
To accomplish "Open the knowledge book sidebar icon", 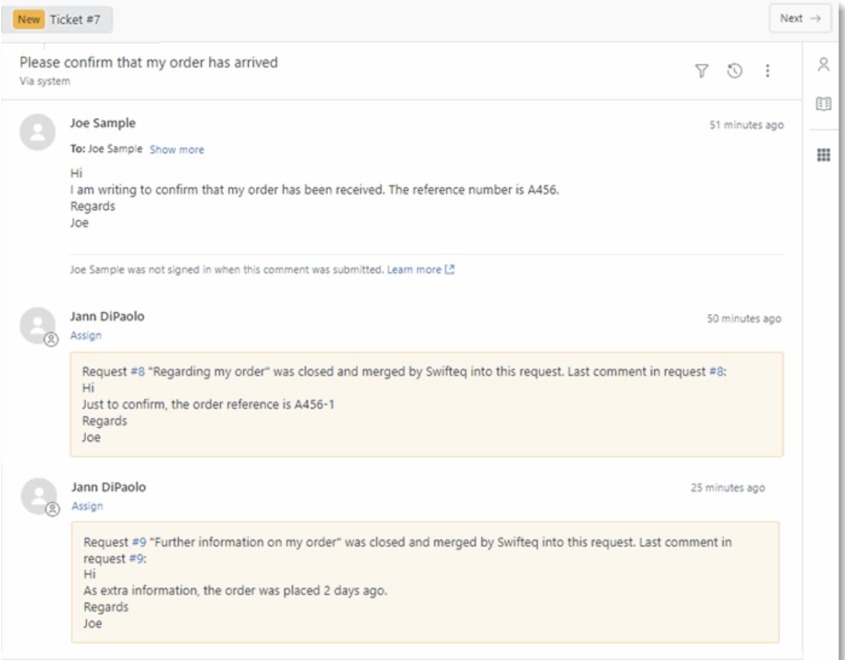I will coord(823,103).
